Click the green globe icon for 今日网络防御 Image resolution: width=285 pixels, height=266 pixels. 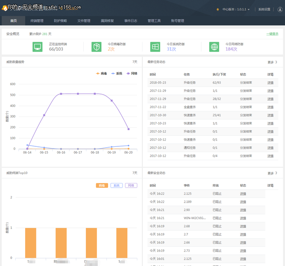[x=214, y=47]
